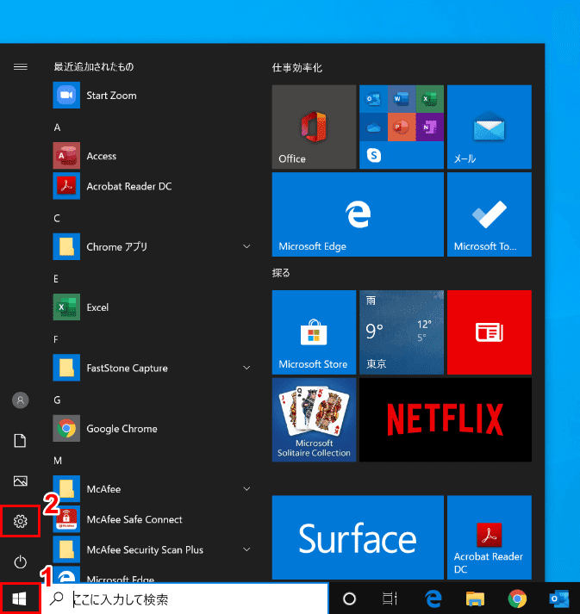Open OneDrive icon in Office group tile

373,127
